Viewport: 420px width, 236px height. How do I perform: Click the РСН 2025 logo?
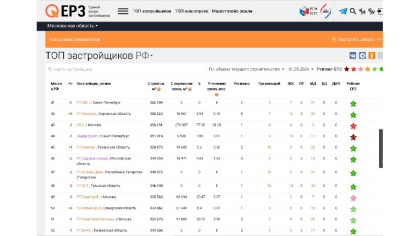point(305,11)
